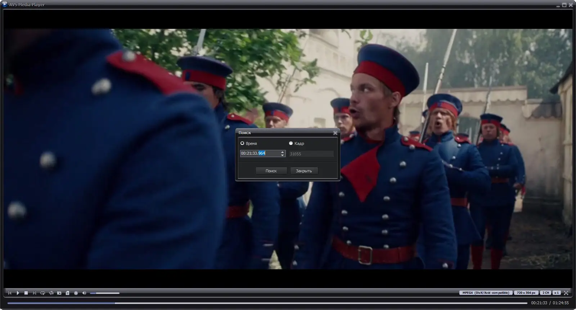The width and height of the screenshot is (576, 310).
Task: Take a snapshot with the camera icon
Action: [59, 293]
